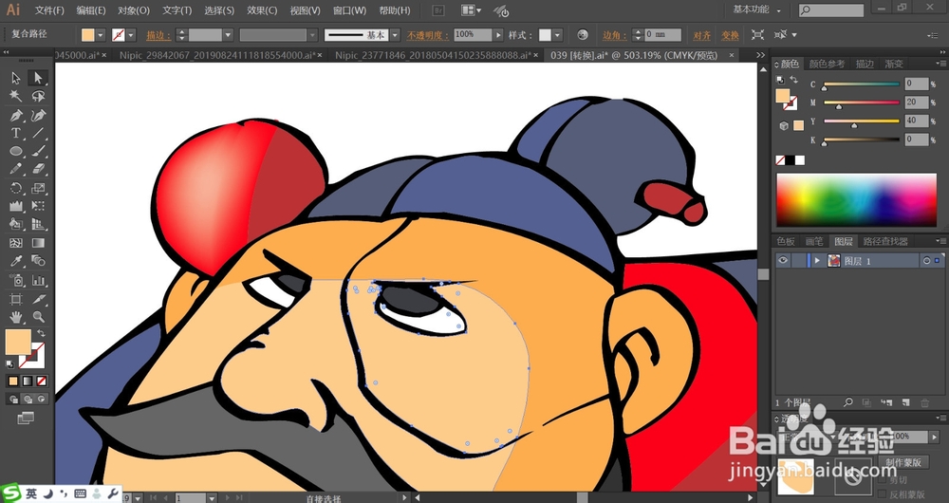Choose the Ellipse shape tool

click(x=16, y=151)
